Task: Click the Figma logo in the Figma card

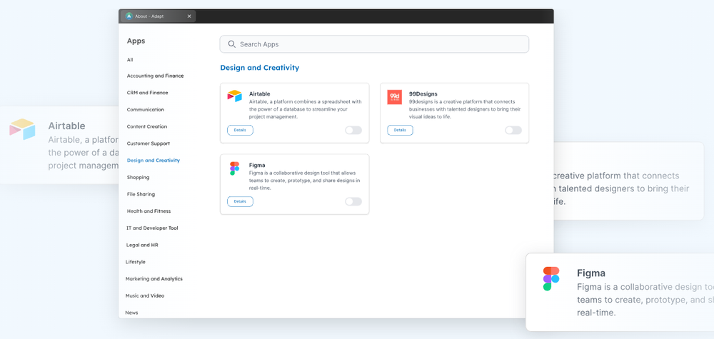Action: [234, 168]
